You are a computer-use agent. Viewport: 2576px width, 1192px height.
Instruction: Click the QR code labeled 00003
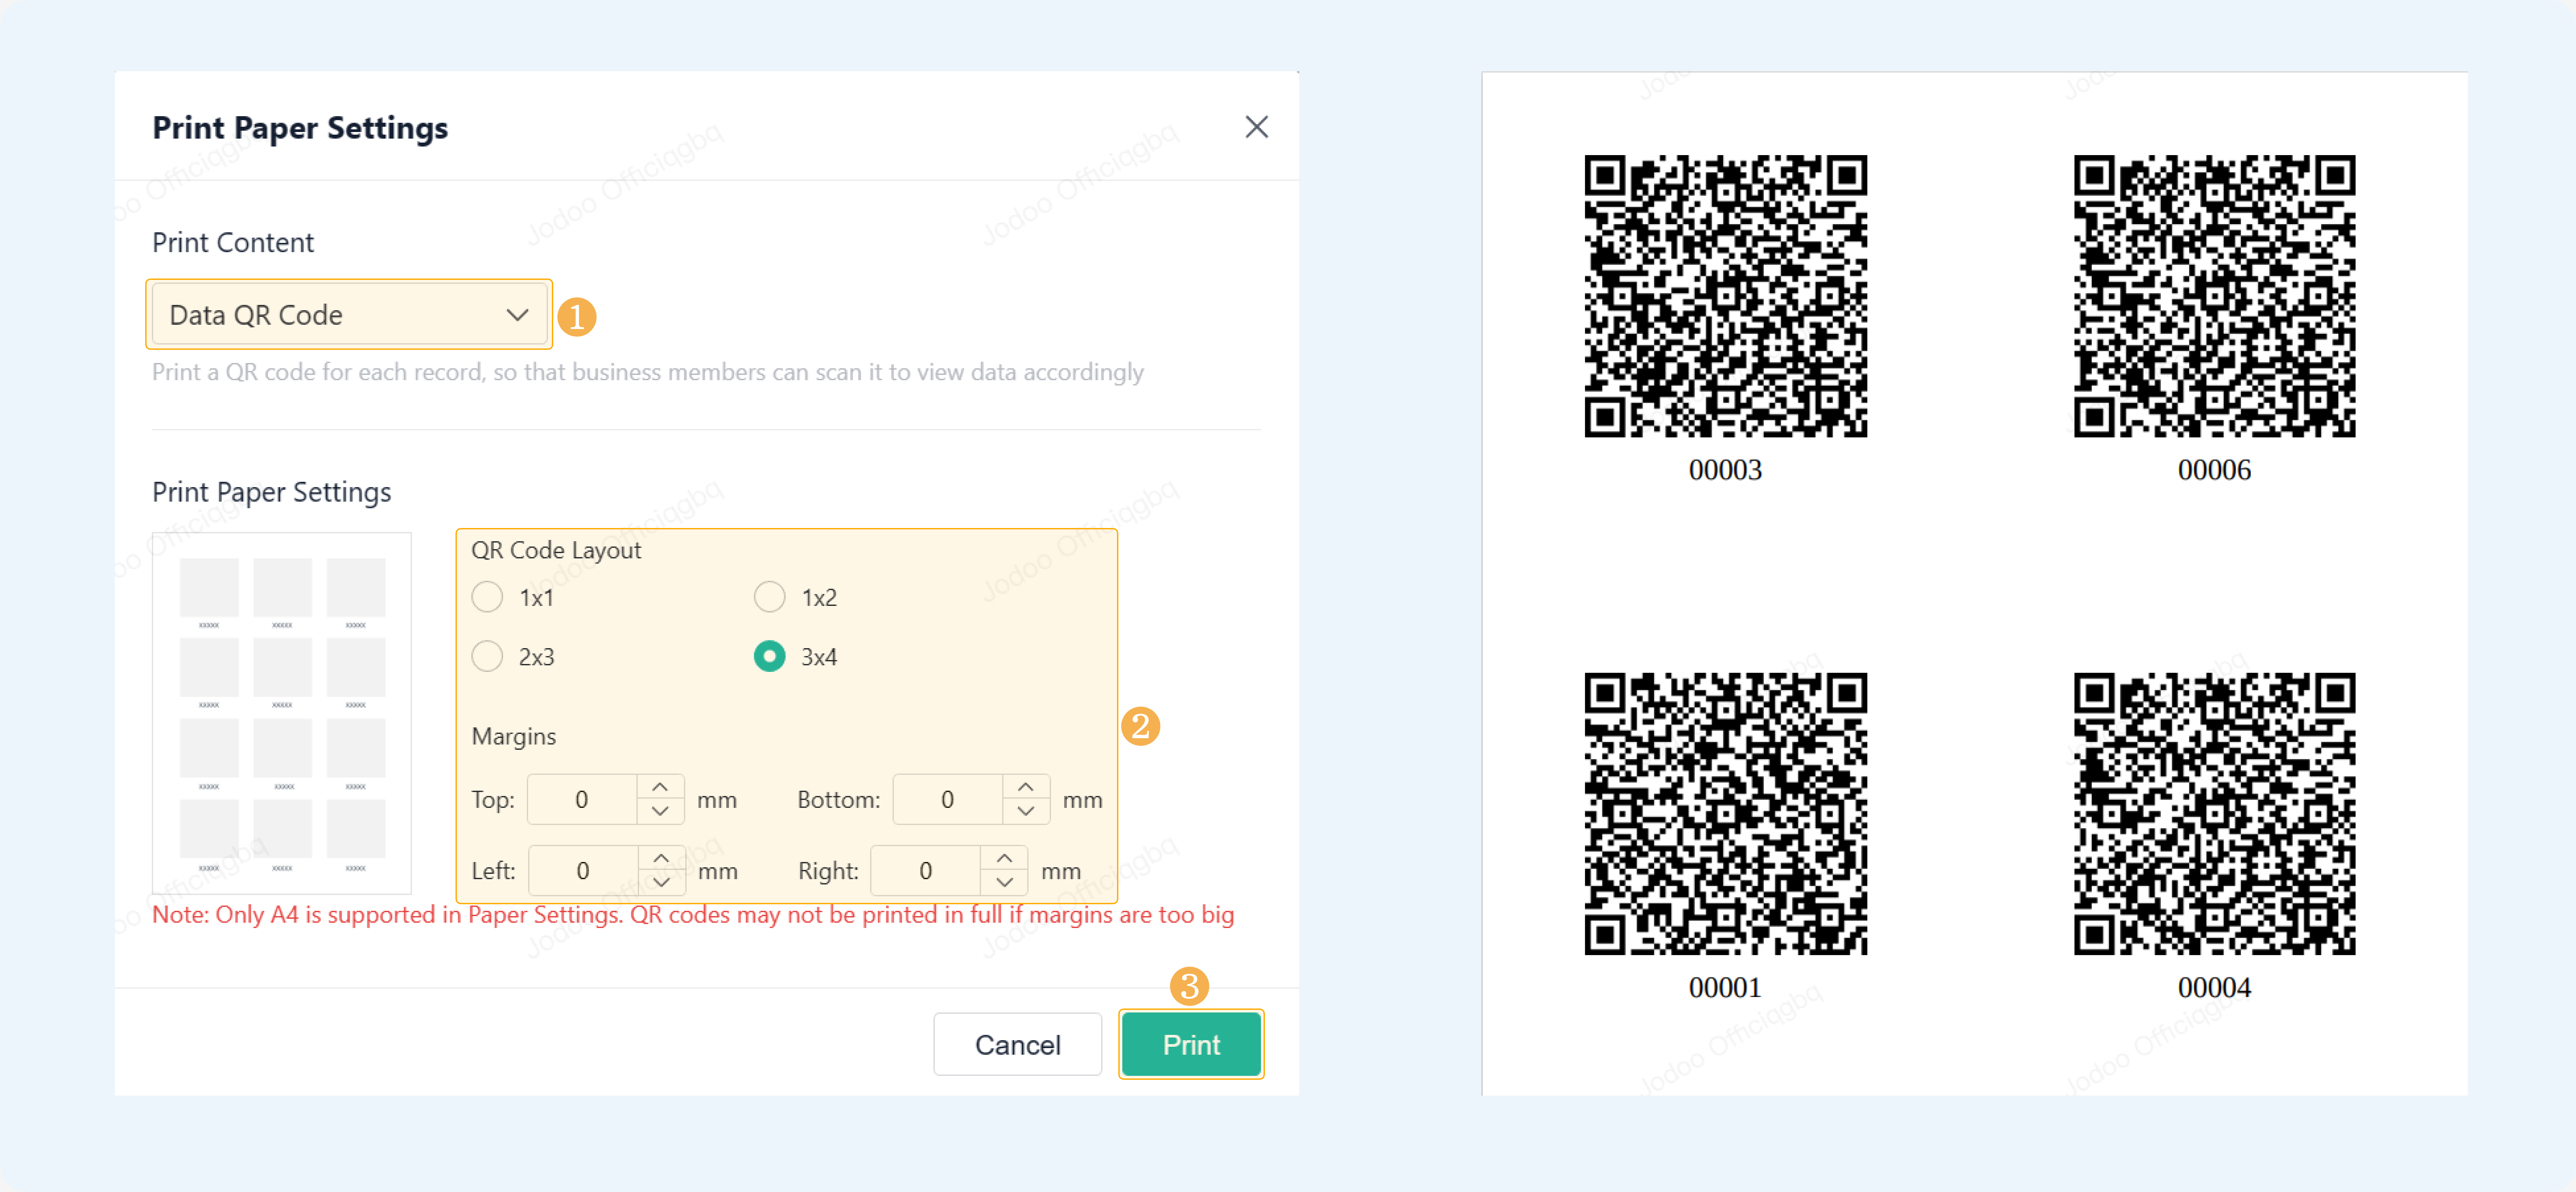1725,296
